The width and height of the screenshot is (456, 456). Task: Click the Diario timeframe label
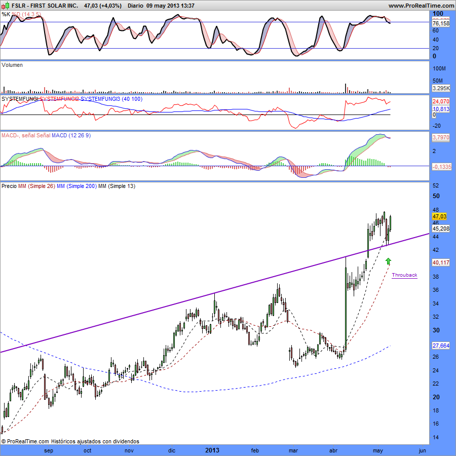[135, 6]
